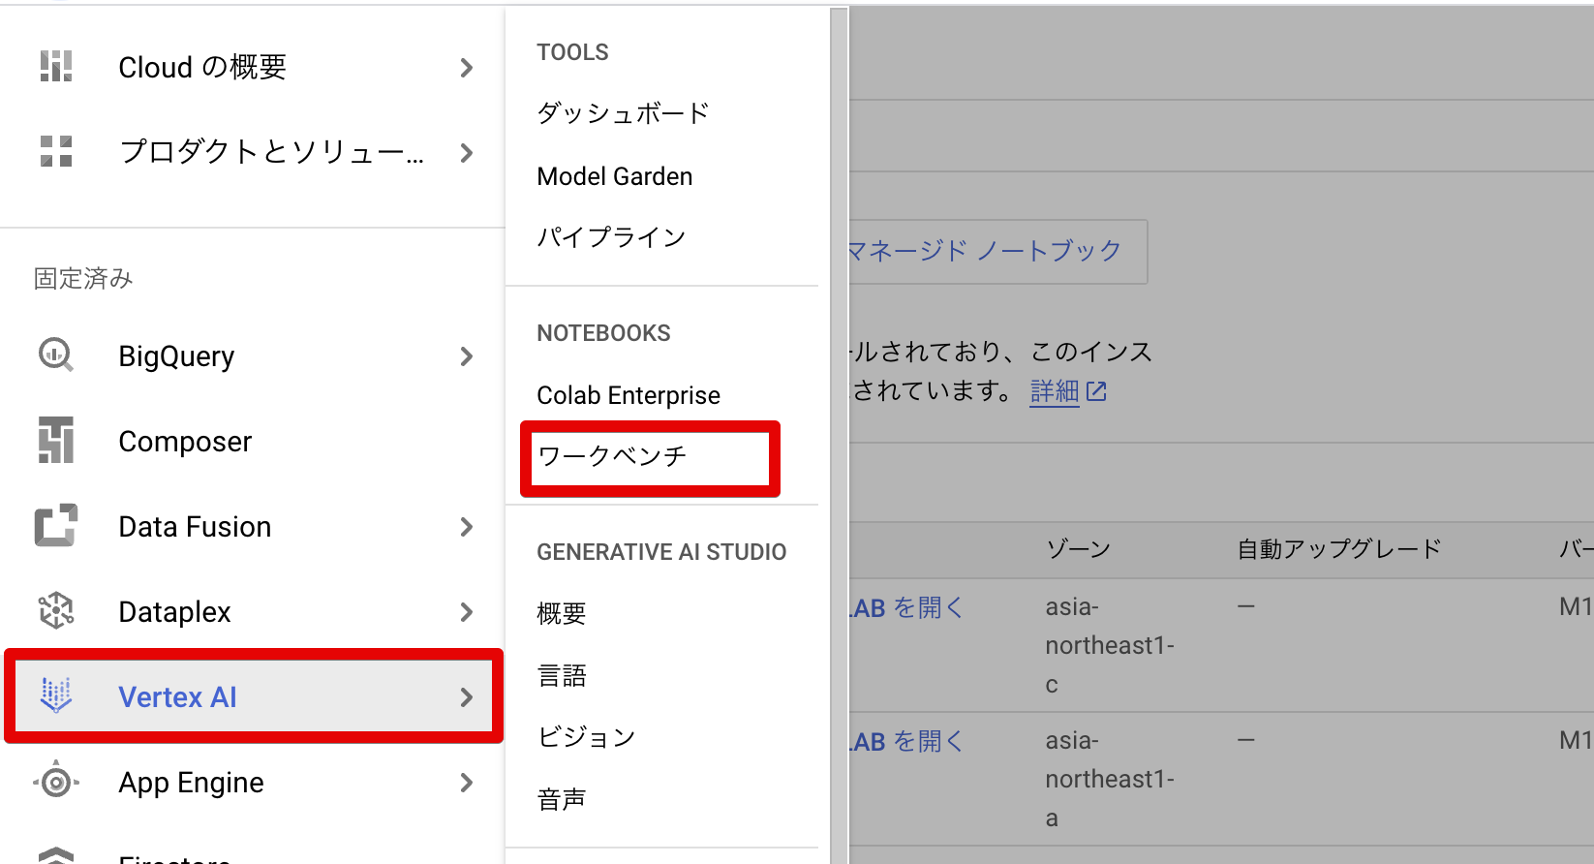Expand the BigQuery submenu chevron
Screen dimensions: 1594x864
[467, 356]
